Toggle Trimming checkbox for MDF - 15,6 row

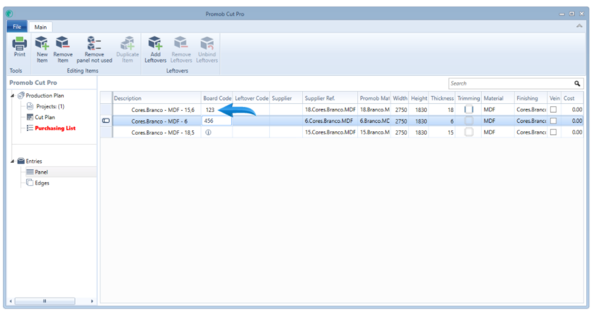point(469,109)
